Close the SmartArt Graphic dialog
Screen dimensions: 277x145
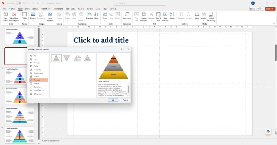click(x=128, y=49)
